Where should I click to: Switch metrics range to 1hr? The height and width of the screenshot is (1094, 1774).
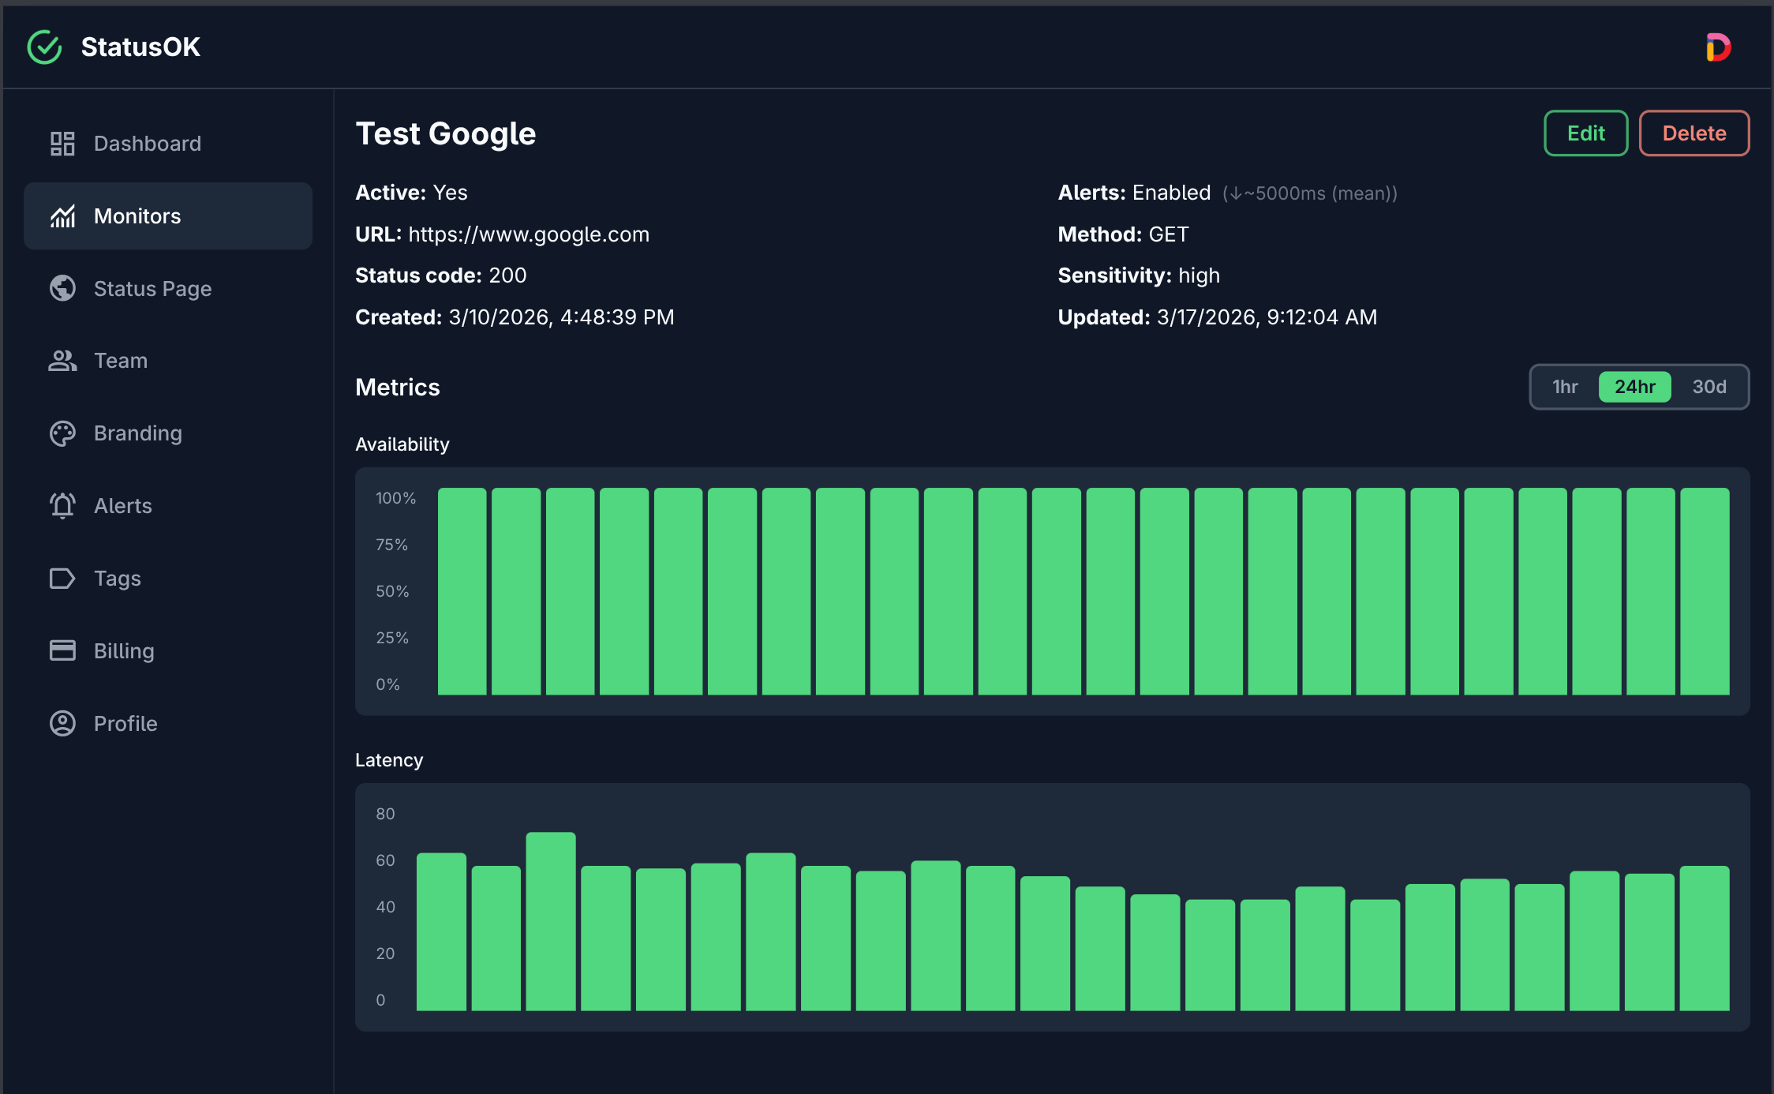(1565, 387)
